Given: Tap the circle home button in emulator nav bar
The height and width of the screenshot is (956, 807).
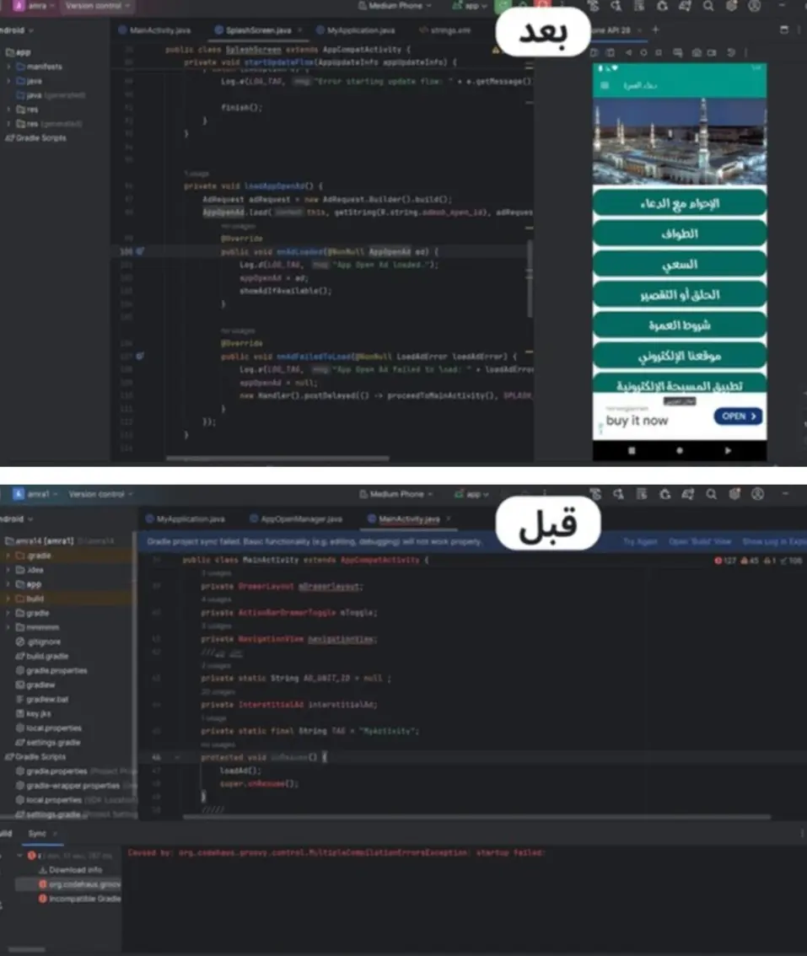Looking at the screenshot, I should coord(680,450).
